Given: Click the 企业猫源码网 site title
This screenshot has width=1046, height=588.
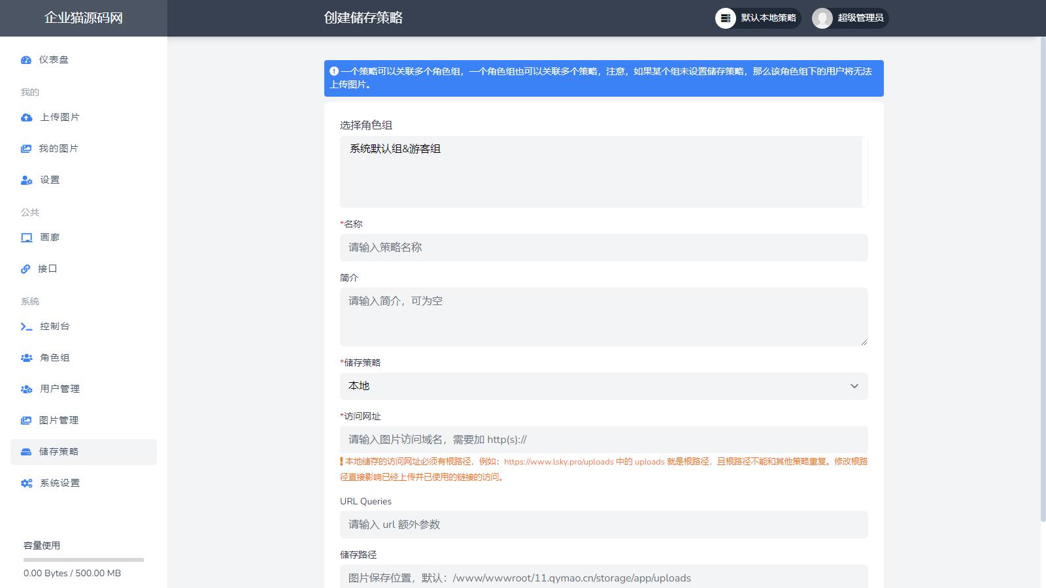Looking at the screenshot, I should point(84,18).
